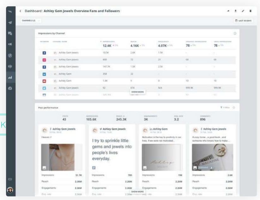Open the gauge speedometer icon in sidebar
This screenshot has height=200, width=260.
(10, 88)
